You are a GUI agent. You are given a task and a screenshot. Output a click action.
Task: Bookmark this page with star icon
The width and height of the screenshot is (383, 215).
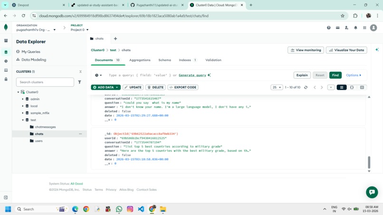pyautogui.click(x=343, y=16)
